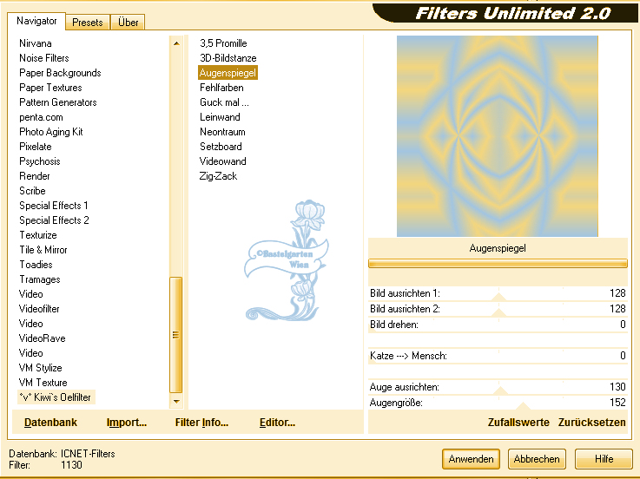The height and width of the screenshot is (479, 640).
Task: Select the penta.com category
Action: tap(41, 117)
